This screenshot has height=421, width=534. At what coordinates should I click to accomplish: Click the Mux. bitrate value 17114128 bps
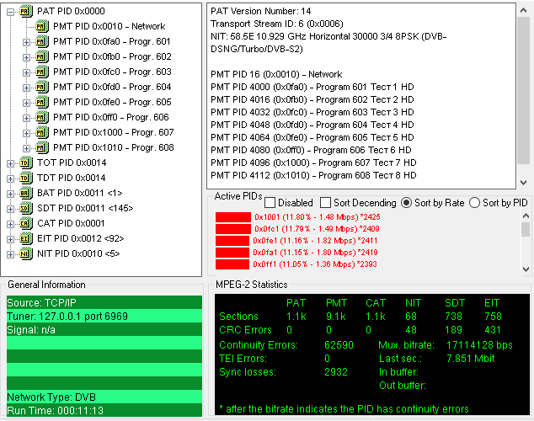tap(479, 345)
